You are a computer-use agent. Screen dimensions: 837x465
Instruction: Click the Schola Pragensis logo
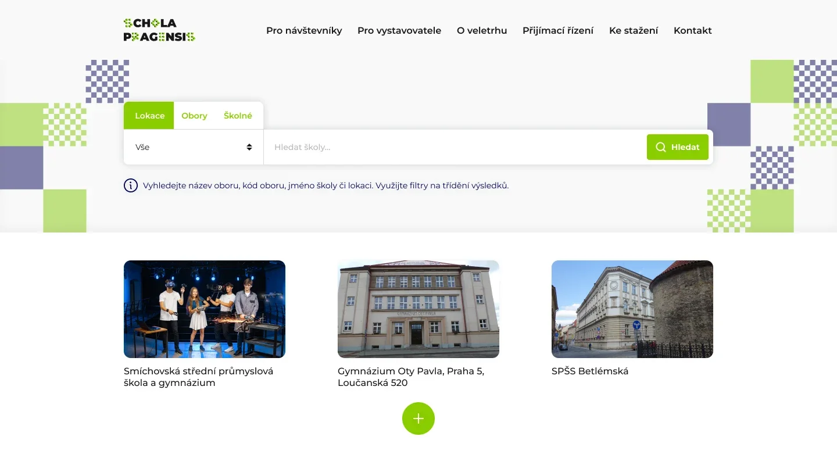click(159, 30)
